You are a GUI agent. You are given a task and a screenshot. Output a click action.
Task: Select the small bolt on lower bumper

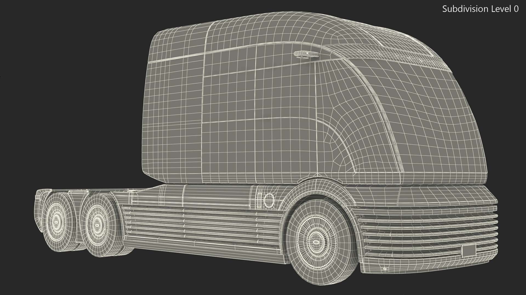[385, 269]
